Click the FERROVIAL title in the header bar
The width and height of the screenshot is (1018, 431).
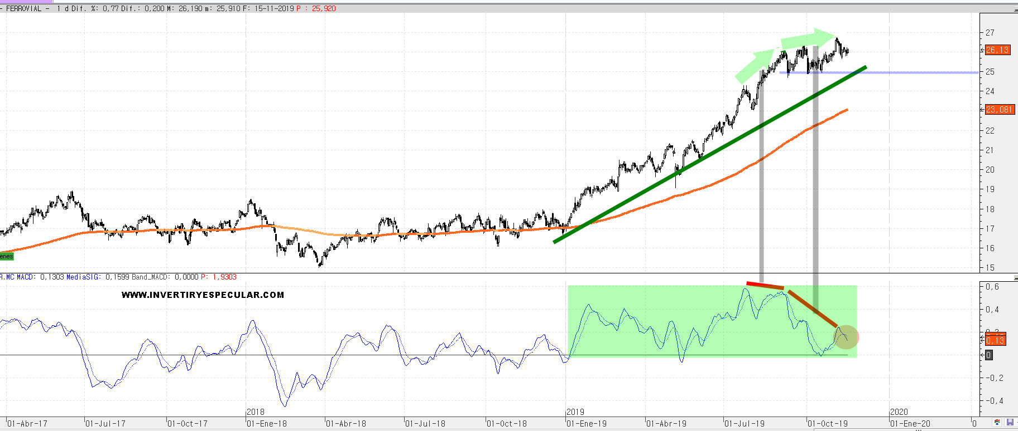click(x=23, y=8)
